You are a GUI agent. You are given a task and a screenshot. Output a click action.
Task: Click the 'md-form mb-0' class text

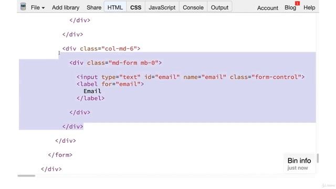pos(133,63)
